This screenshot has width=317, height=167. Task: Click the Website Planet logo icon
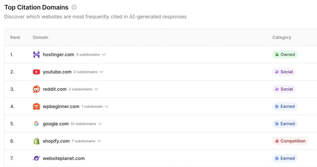coord(37,158)
